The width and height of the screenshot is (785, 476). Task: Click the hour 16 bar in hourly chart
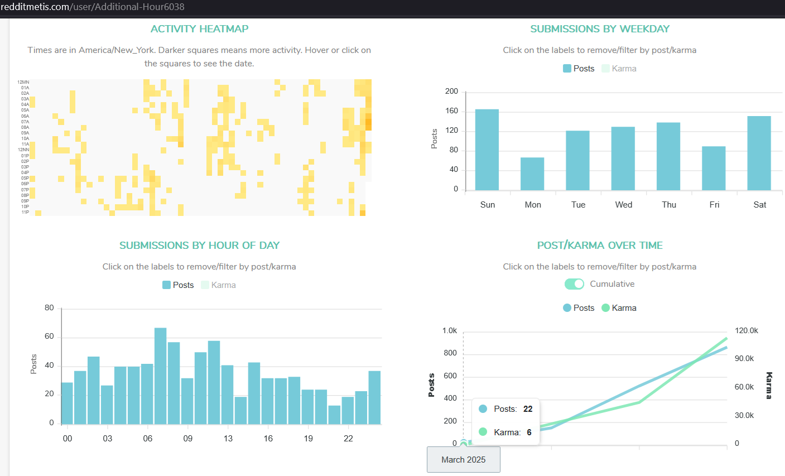[268, 401]
